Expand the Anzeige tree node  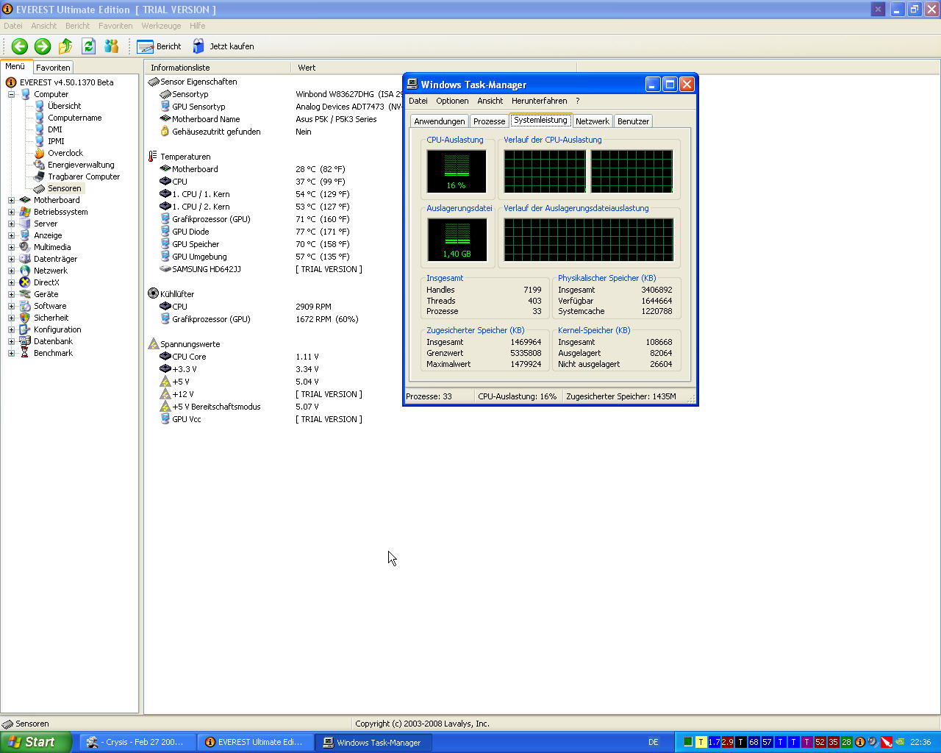pos(11,235)
